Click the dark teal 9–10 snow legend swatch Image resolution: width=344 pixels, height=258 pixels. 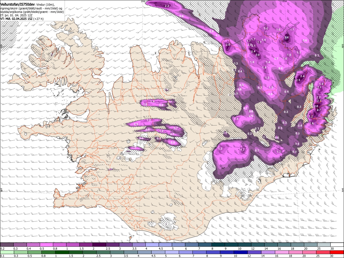point(231,245)
